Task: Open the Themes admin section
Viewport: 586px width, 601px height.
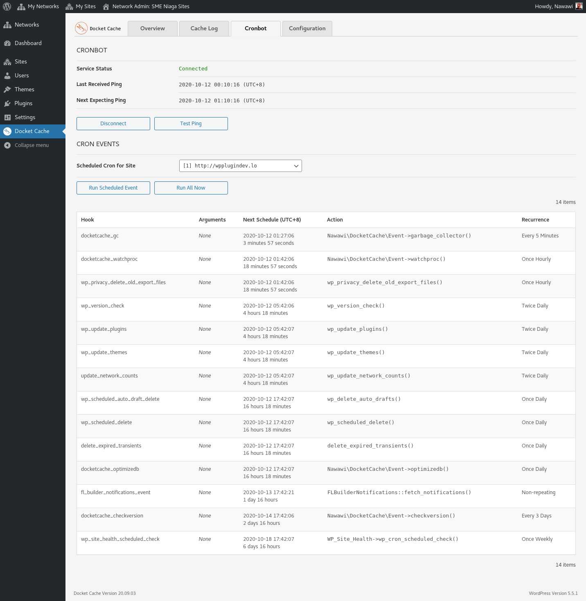Action: (x=24, y=89)
